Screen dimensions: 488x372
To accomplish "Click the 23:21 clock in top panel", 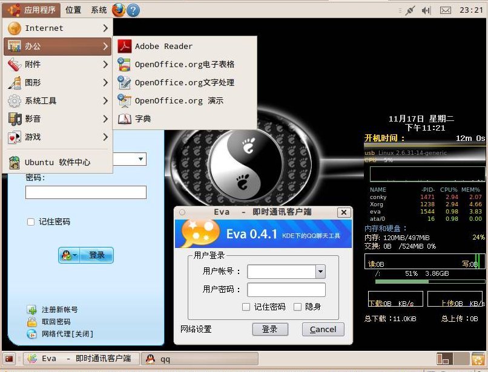I will (471, 10).
